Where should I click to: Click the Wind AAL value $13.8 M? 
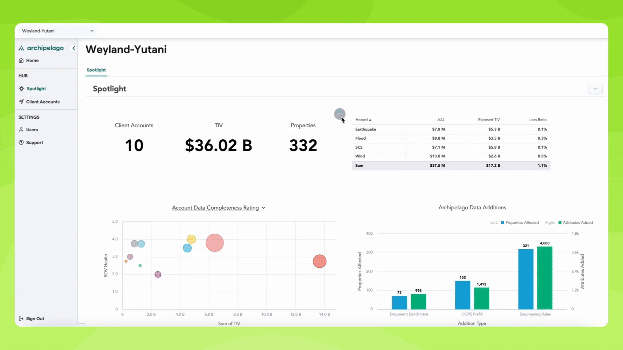coord(437,156)
